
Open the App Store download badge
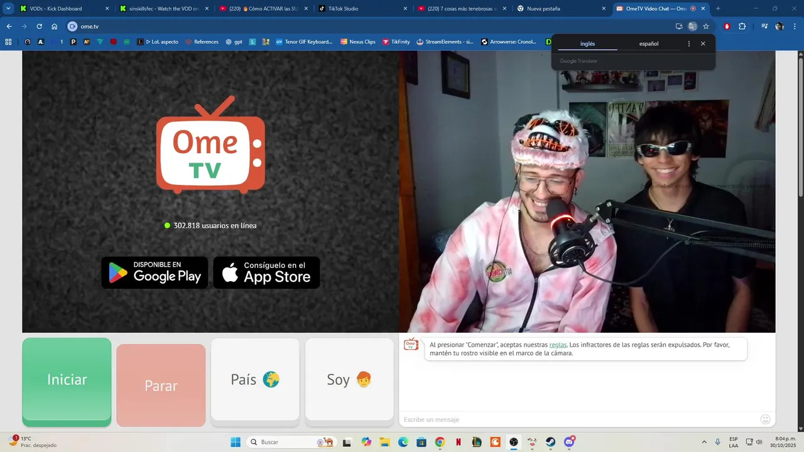pos(266,272)
